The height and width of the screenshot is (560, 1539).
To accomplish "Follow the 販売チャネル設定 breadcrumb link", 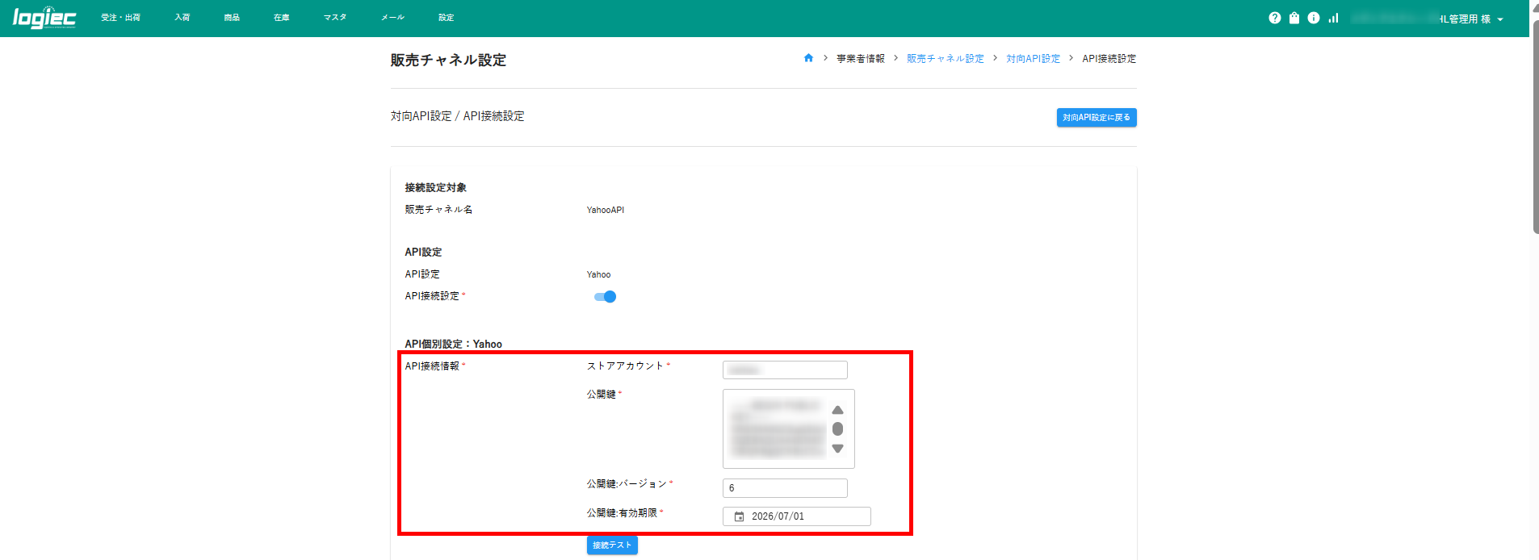I will [945, 59].
